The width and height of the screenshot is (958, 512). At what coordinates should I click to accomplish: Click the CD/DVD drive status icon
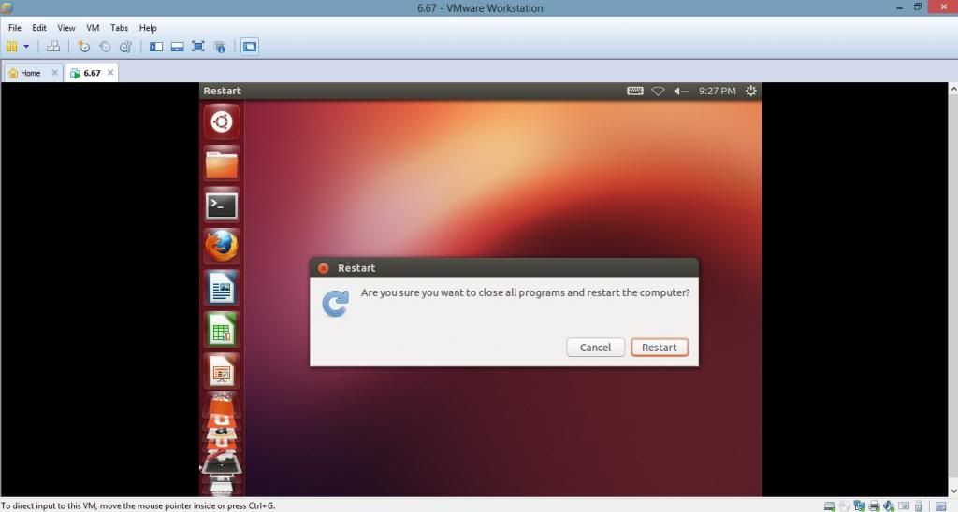[x=845, y=505]
